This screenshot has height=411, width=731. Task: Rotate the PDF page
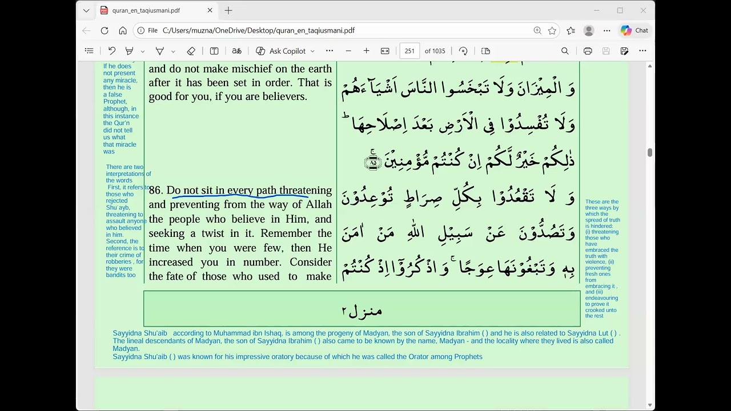point(463,51)
